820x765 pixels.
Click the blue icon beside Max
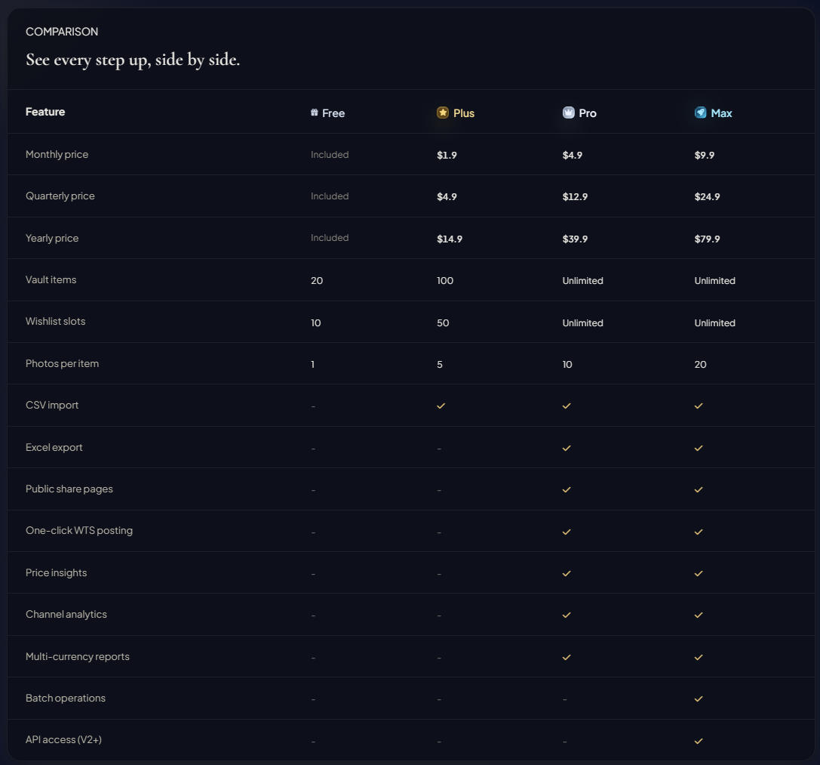701,113
